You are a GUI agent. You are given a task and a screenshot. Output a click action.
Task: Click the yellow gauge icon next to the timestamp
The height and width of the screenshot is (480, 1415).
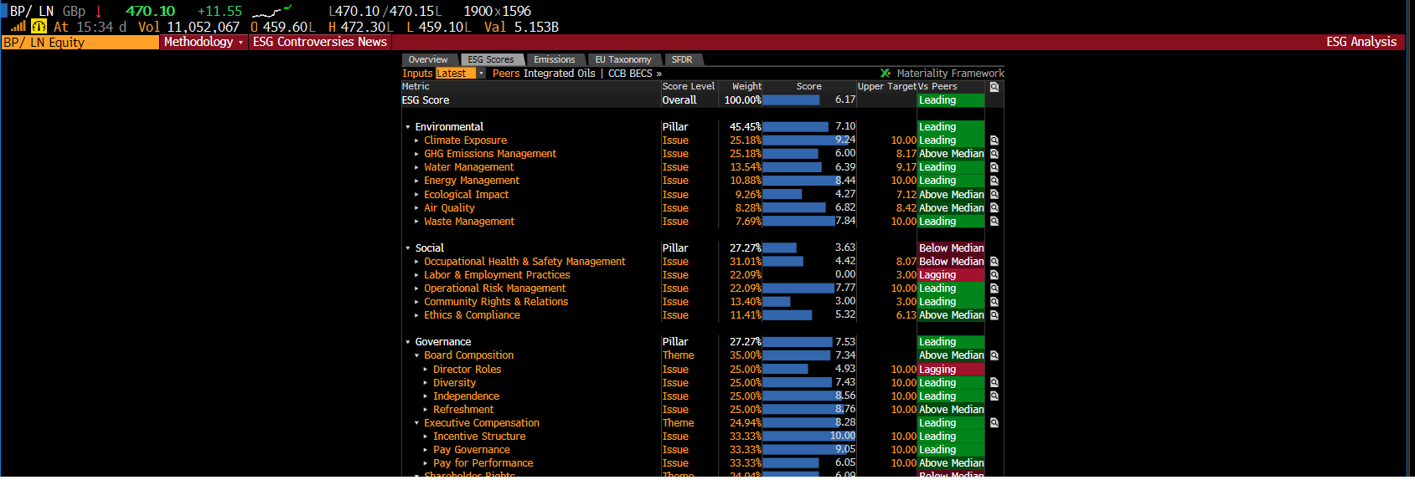coord(39,27)
